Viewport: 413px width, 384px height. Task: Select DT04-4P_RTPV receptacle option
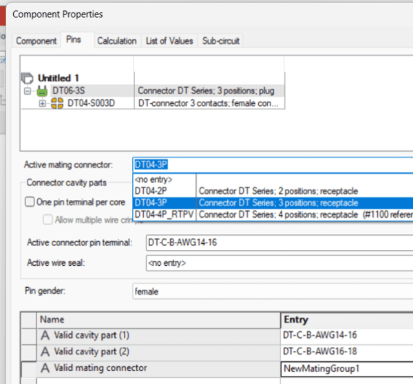tap(162, 215)
